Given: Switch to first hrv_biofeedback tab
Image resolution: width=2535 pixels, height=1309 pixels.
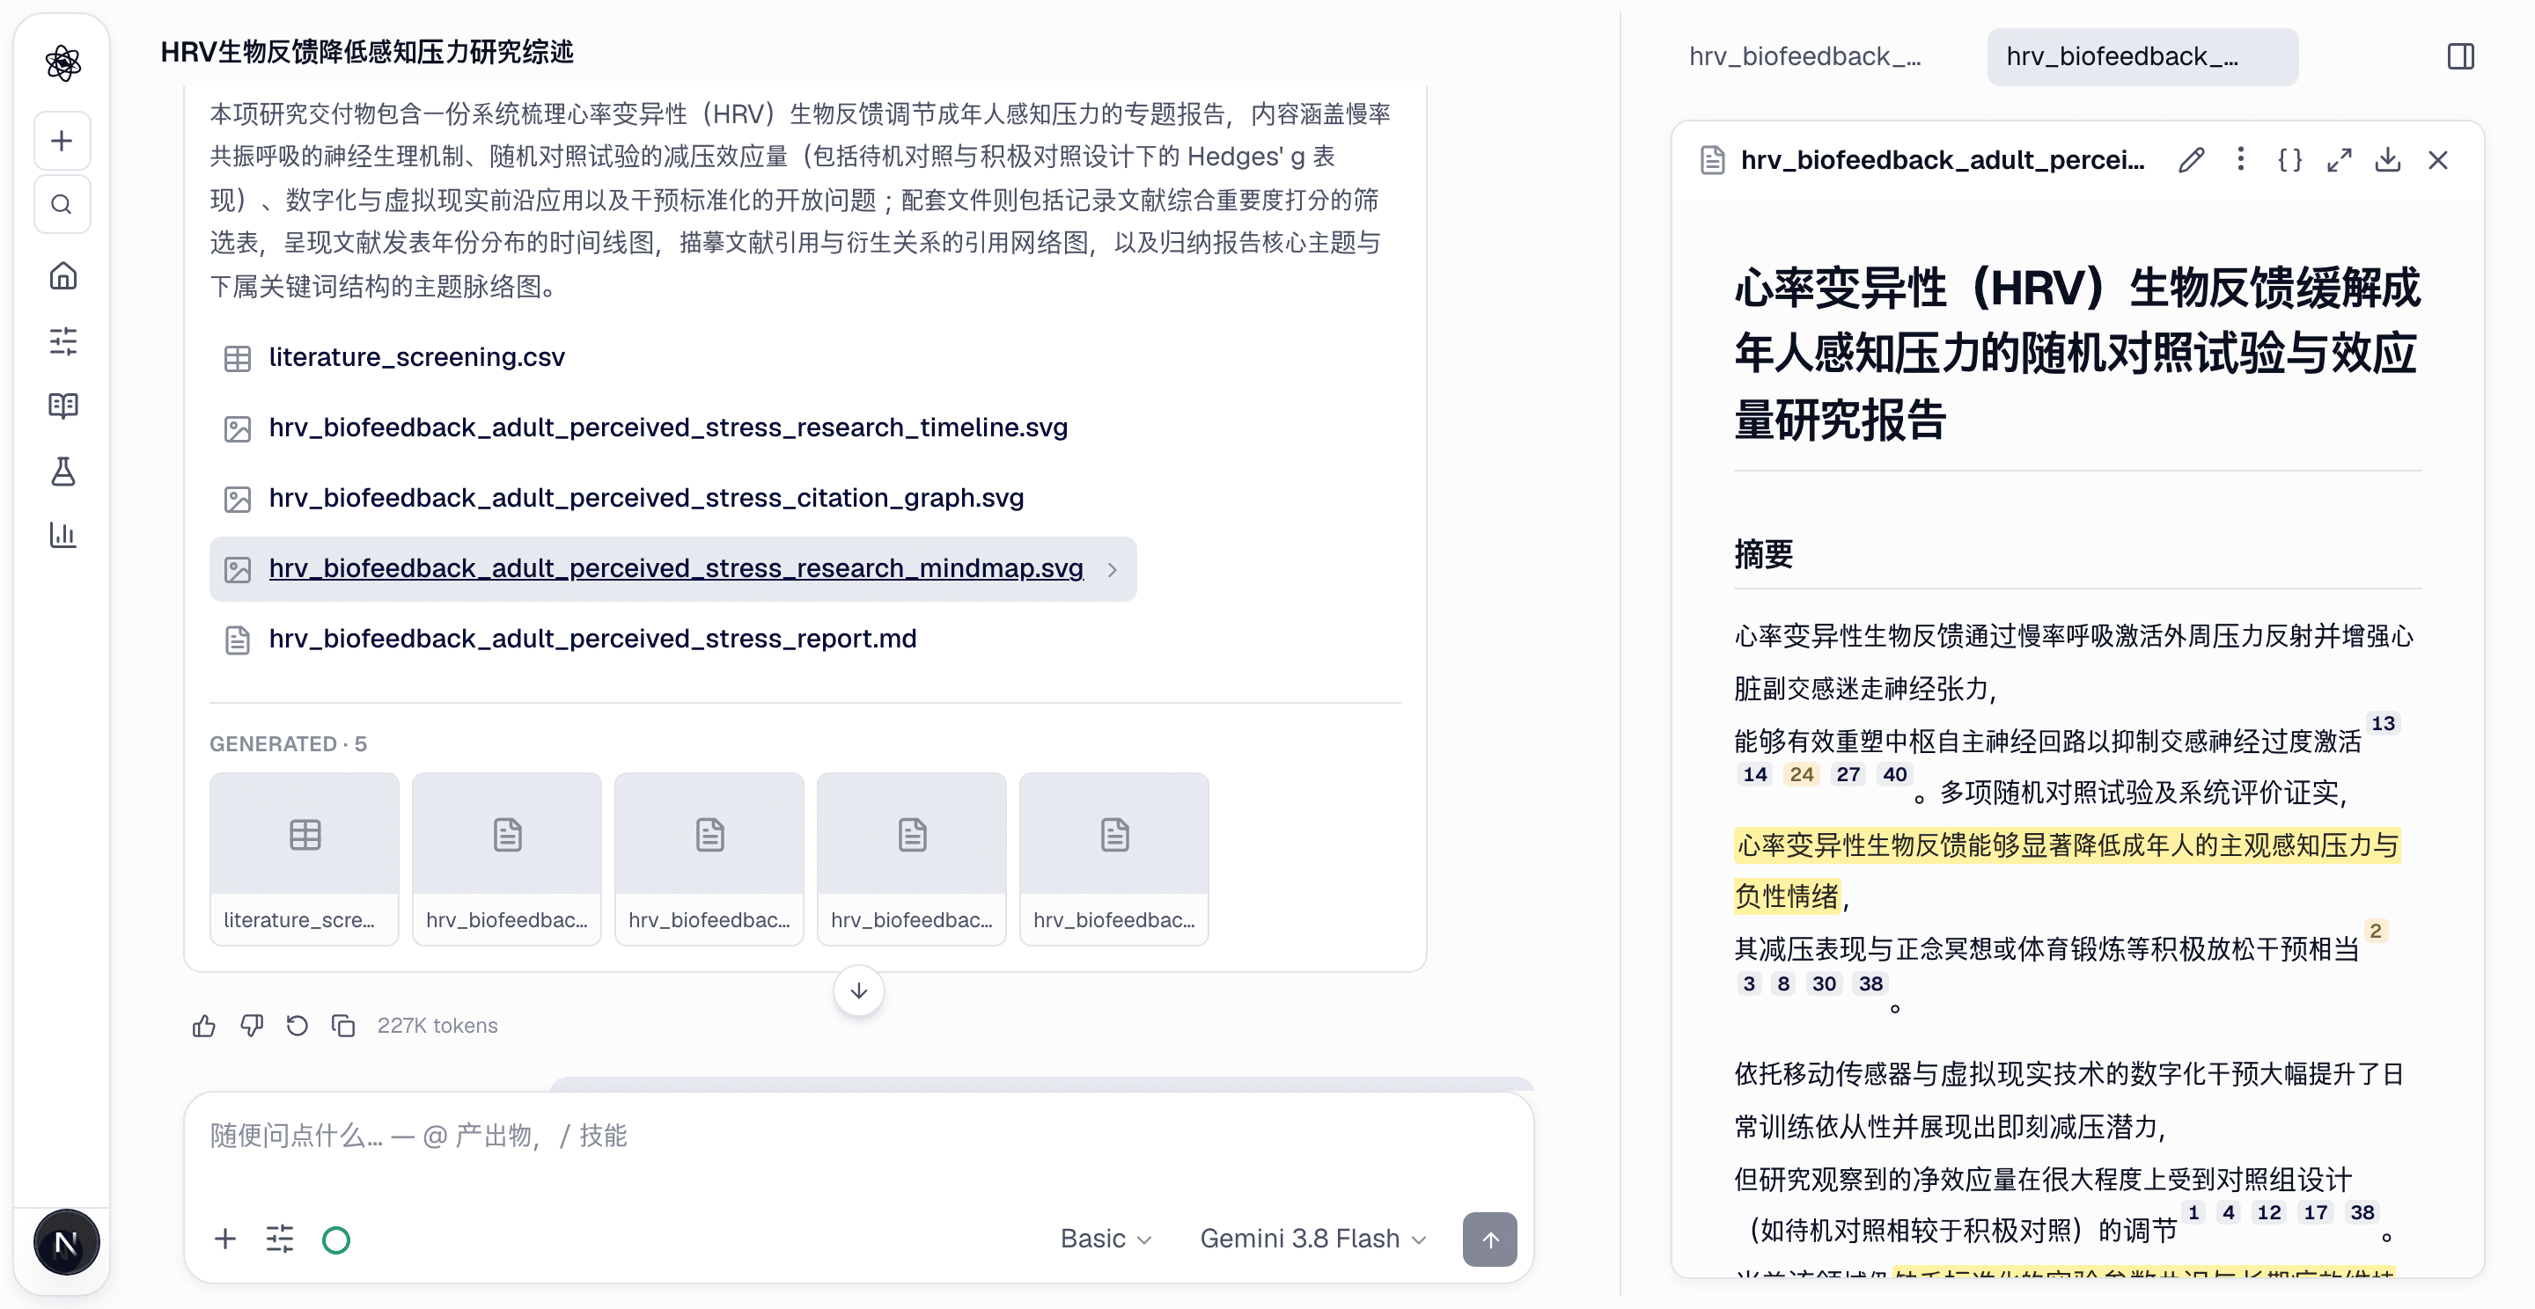Looking at the screenshot, I should tap(1804, 56).
